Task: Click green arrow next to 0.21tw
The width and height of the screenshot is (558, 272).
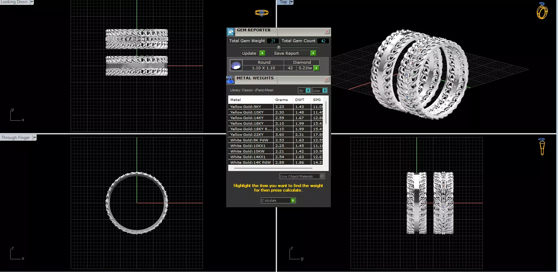Action: 317,68
